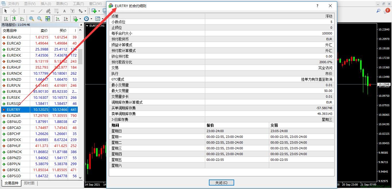The height and width of the screenshot is (189, 392).
Task: Click the 关闭(C) button
Action: click(221, 183)
